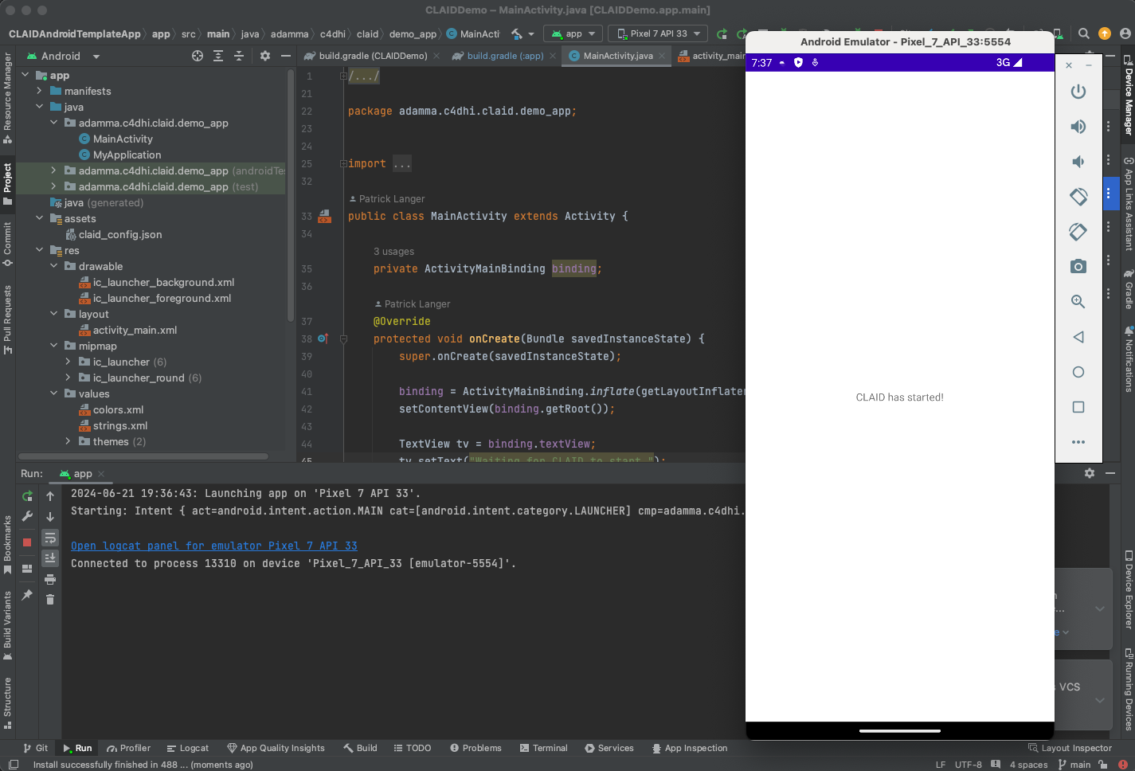Pin the Run tab
Screen dimensions: 1135x771
click(x=27, y=595)
